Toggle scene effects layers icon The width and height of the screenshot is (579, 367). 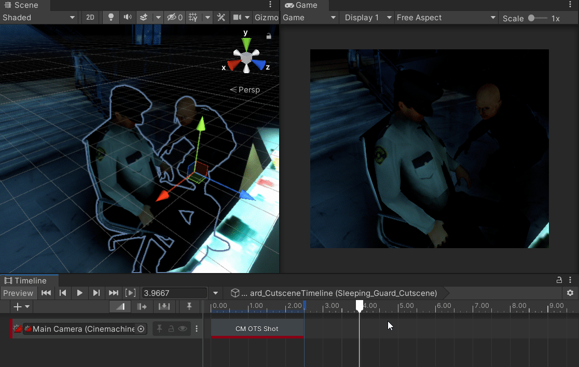144,17
